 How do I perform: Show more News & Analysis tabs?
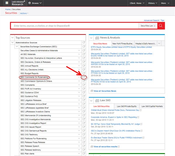tap(159, 43)
